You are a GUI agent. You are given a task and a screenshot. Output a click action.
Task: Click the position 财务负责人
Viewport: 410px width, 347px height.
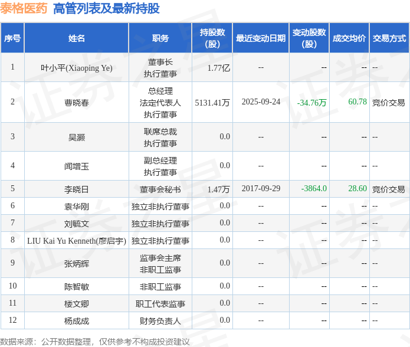click(x=160, y=321)
